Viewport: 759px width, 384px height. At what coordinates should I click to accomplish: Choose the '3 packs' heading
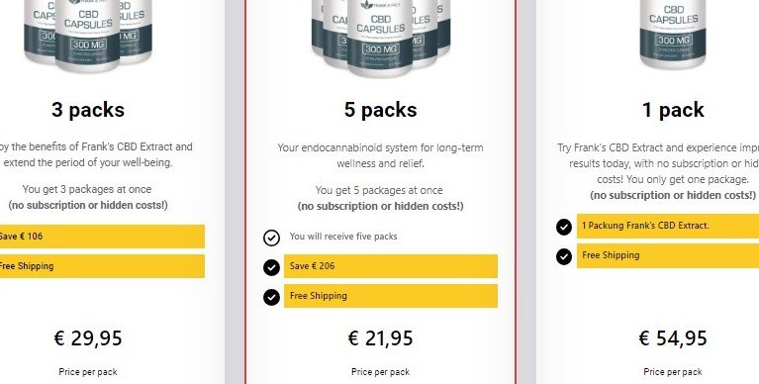[x=88, y=110]
